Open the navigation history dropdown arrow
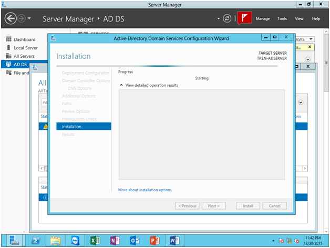The width and height of the screenshot is (330, 248). pos(29,18)
